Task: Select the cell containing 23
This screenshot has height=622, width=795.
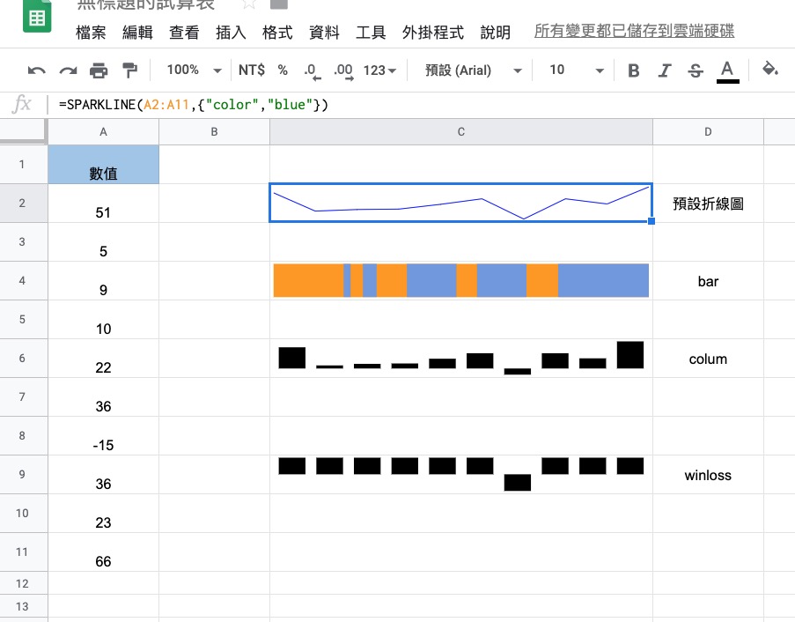Action: 103,514
